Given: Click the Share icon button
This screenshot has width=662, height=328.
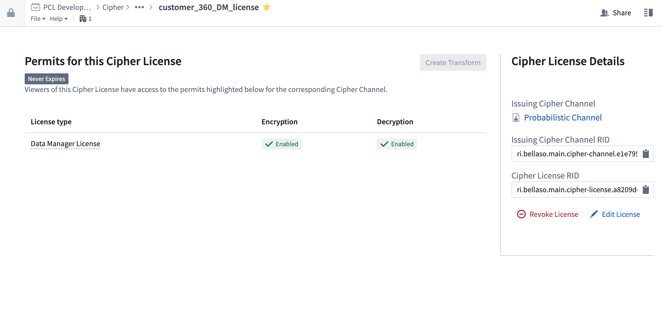Looking at the screenshot, I should coord(604,13).
